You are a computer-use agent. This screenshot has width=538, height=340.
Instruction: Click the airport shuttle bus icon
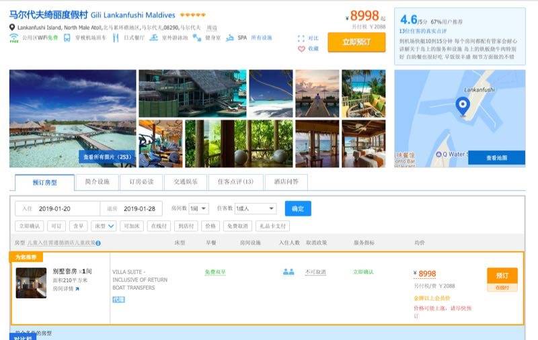pyautogui.click(x=67, y=38)
